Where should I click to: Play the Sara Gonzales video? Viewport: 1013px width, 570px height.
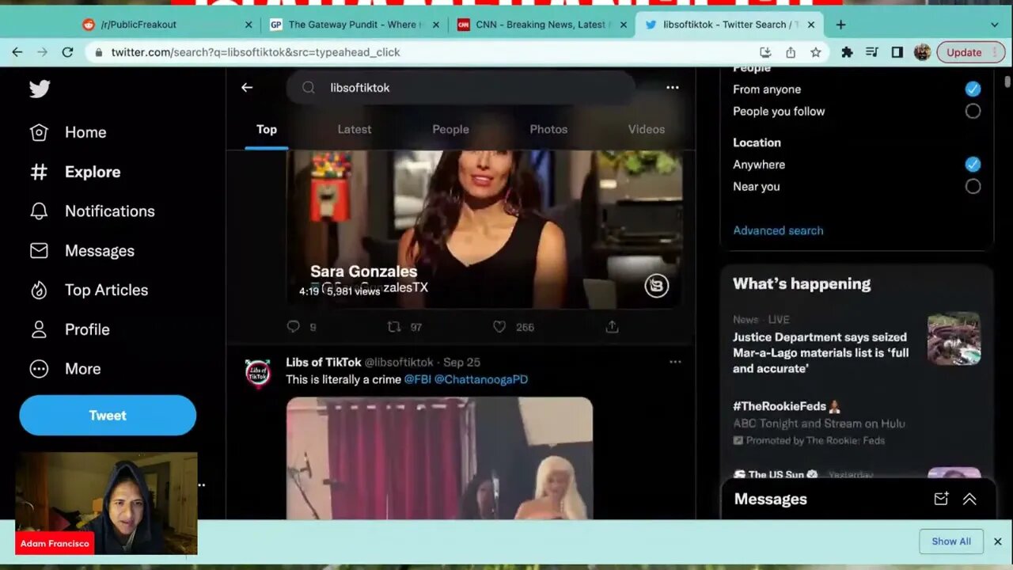point(484,229)
